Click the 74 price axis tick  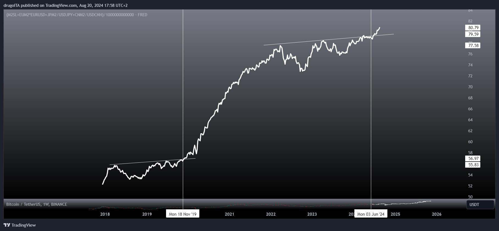coord(470,65)
